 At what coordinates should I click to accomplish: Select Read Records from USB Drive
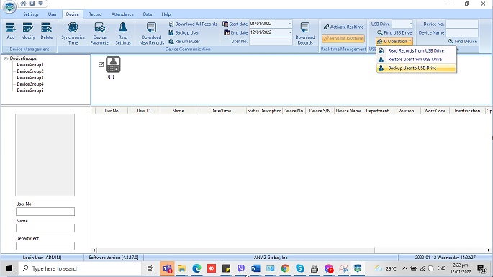click(416, 50)
